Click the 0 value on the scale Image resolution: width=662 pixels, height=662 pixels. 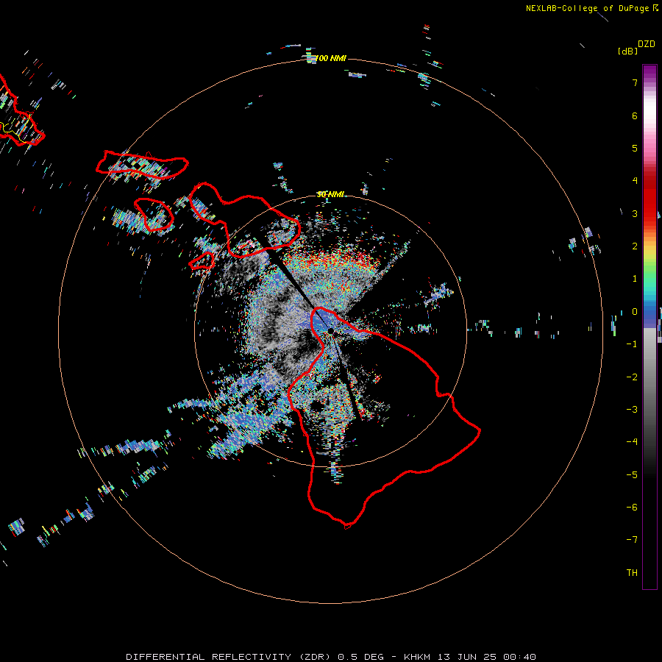click(x=635, y=312)
